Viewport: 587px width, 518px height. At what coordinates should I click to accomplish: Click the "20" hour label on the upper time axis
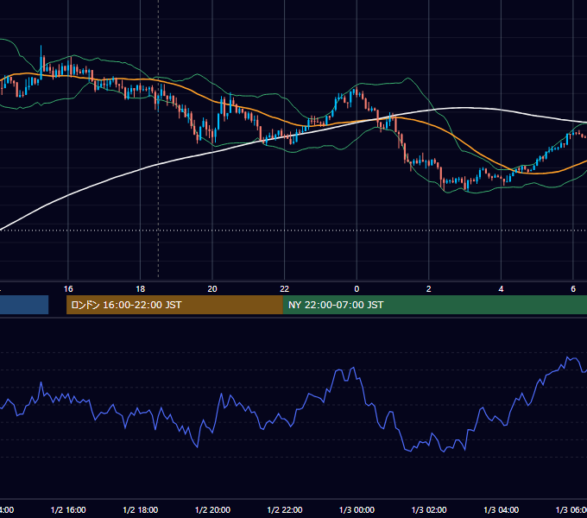[x=212, y=289]
